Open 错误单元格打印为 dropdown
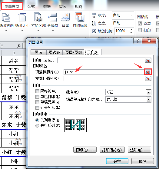159x169 pixels. coord(148,99)
